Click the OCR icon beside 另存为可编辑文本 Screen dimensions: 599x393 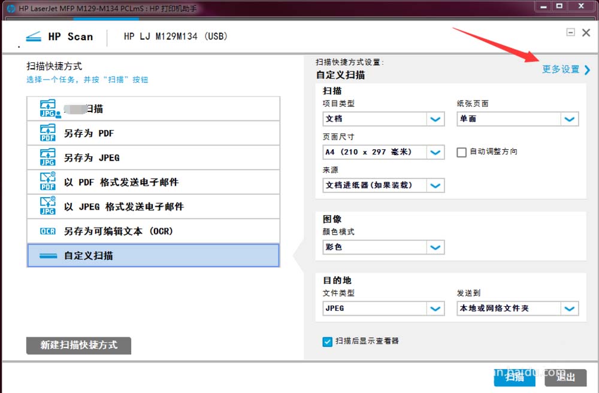pos(48,231)
